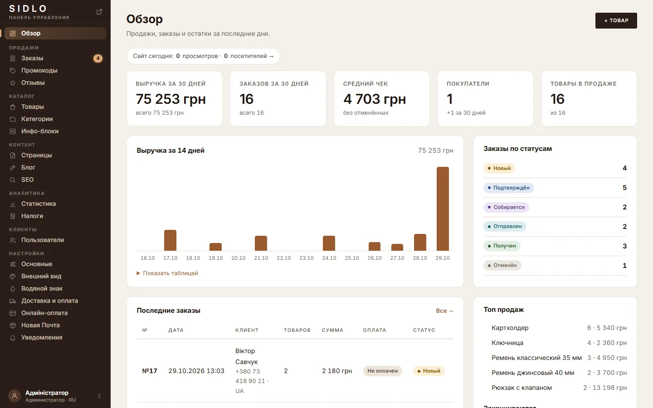This screenshot has height=408, width=653.
Task: Click the Получен status badge
Action: pyautogui.click(x=502, y=246)
